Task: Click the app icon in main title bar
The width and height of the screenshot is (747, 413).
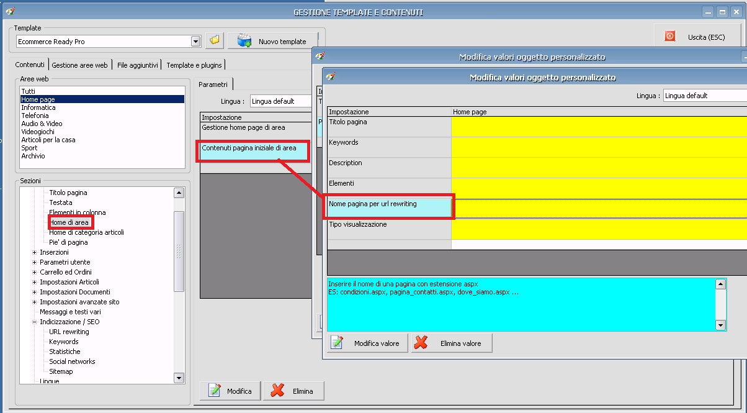Action: [9, 11]
